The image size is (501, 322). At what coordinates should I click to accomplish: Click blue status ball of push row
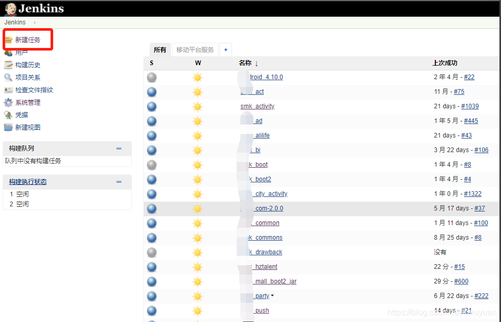point(152,311)
